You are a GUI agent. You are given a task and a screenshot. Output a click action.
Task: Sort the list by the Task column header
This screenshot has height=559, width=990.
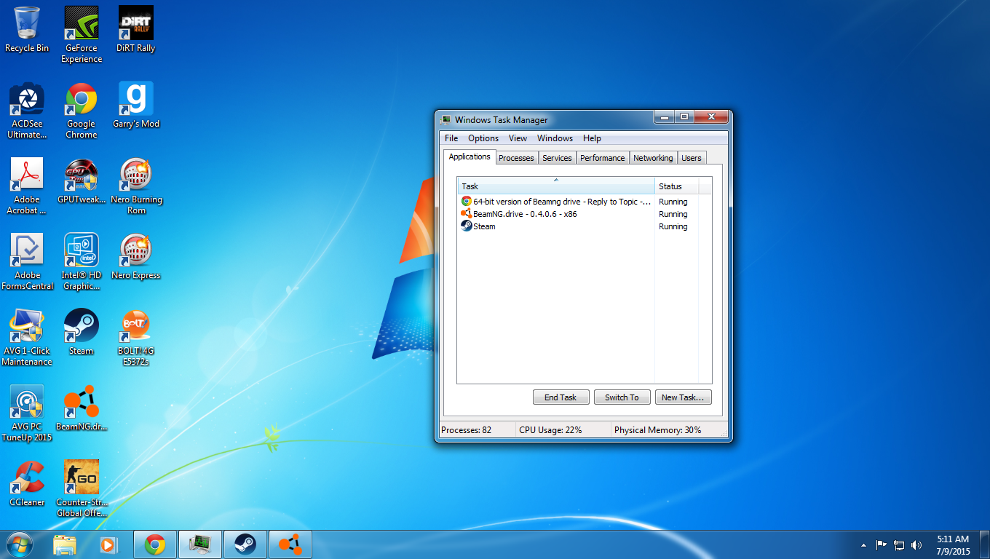556,186
